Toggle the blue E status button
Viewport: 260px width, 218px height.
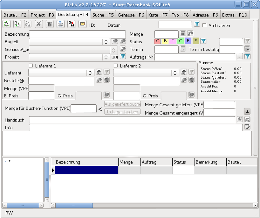coord(188,41)
